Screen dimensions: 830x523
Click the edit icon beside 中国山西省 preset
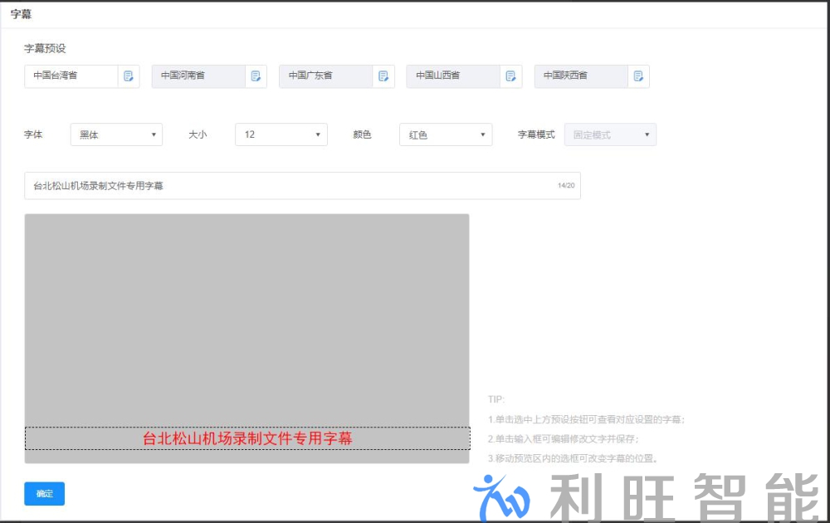pyautogui.click(x=510, y=76)
